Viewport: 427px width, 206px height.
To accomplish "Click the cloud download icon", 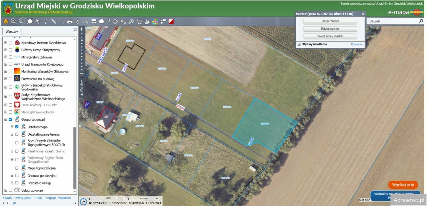I will (x=115, y=21).
